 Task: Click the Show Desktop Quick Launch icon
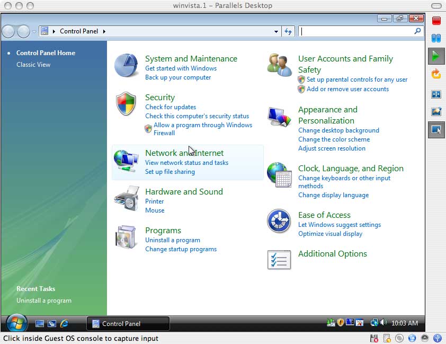click(40, 323)
